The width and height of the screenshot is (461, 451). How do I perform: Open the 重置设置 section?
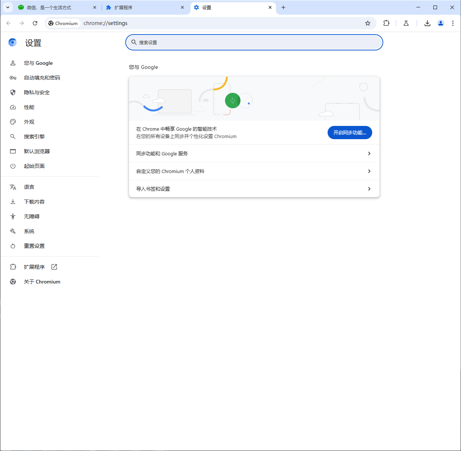(34, 246)
